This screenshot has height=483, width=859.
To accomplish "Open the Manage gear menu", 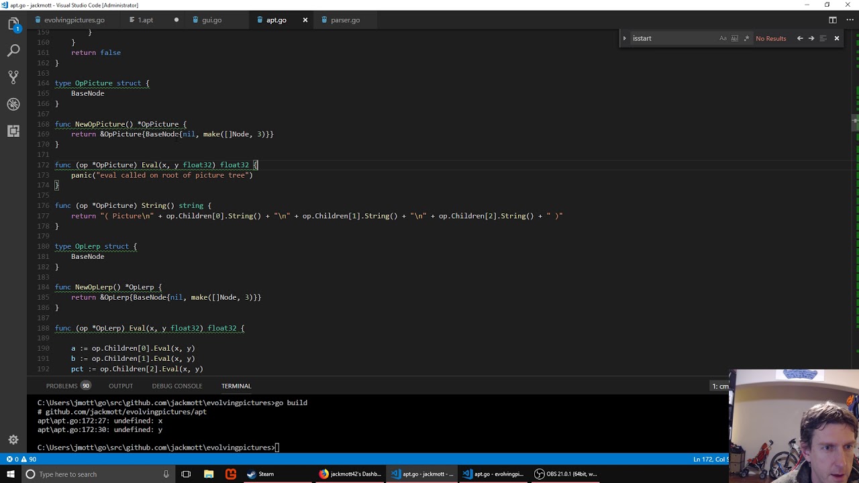I will click(13, 440).
